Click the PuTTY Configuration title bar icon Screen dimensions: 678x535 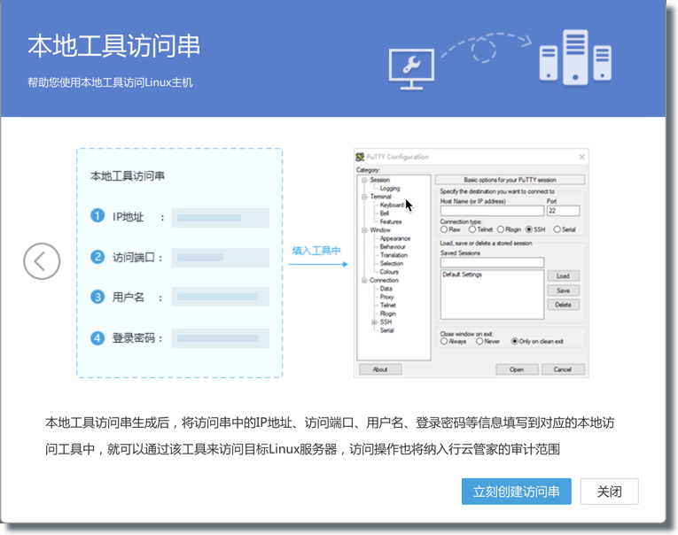coord(360,157)
